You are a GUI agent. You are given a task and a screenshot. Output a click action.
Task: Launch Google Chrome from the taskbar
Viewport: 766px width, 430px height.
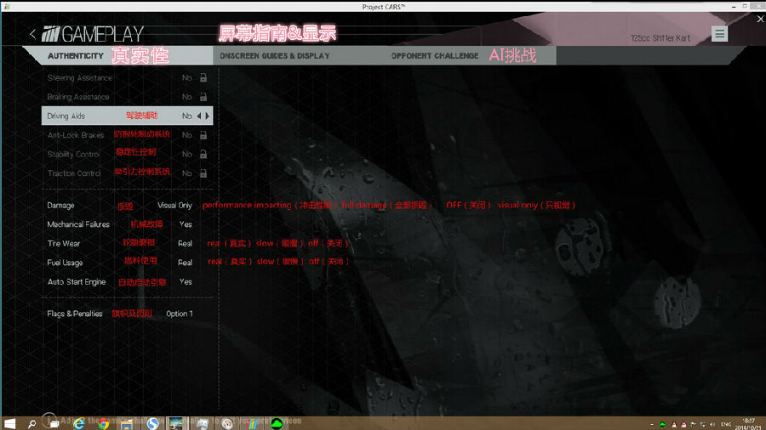(103, 424)
